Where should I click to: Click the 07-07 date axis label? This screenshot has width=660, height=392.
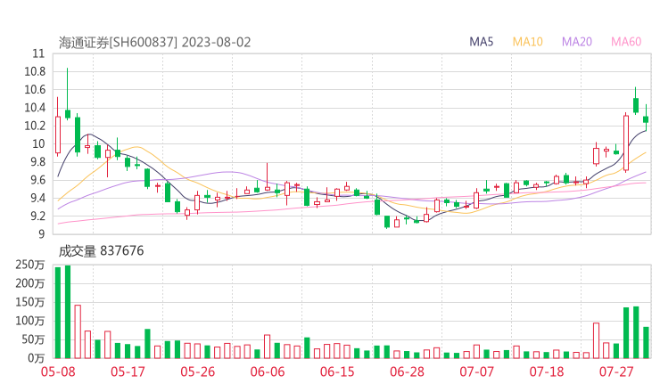click(x=477, y=372)
